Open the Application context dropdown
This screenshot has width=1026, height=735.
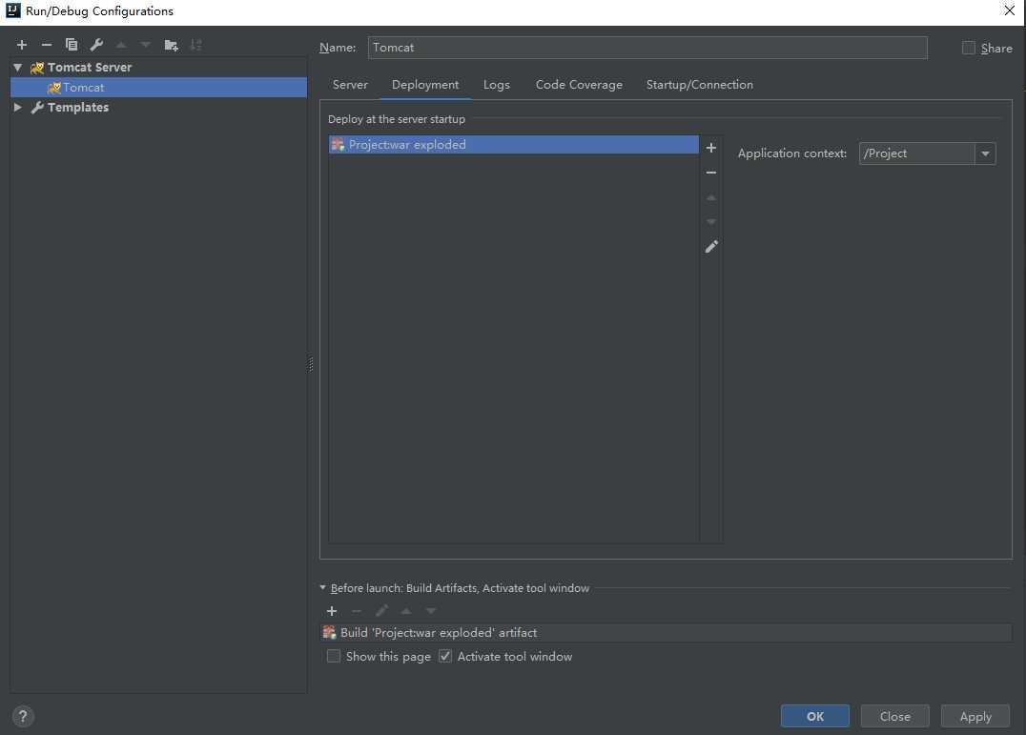(985, 153)
